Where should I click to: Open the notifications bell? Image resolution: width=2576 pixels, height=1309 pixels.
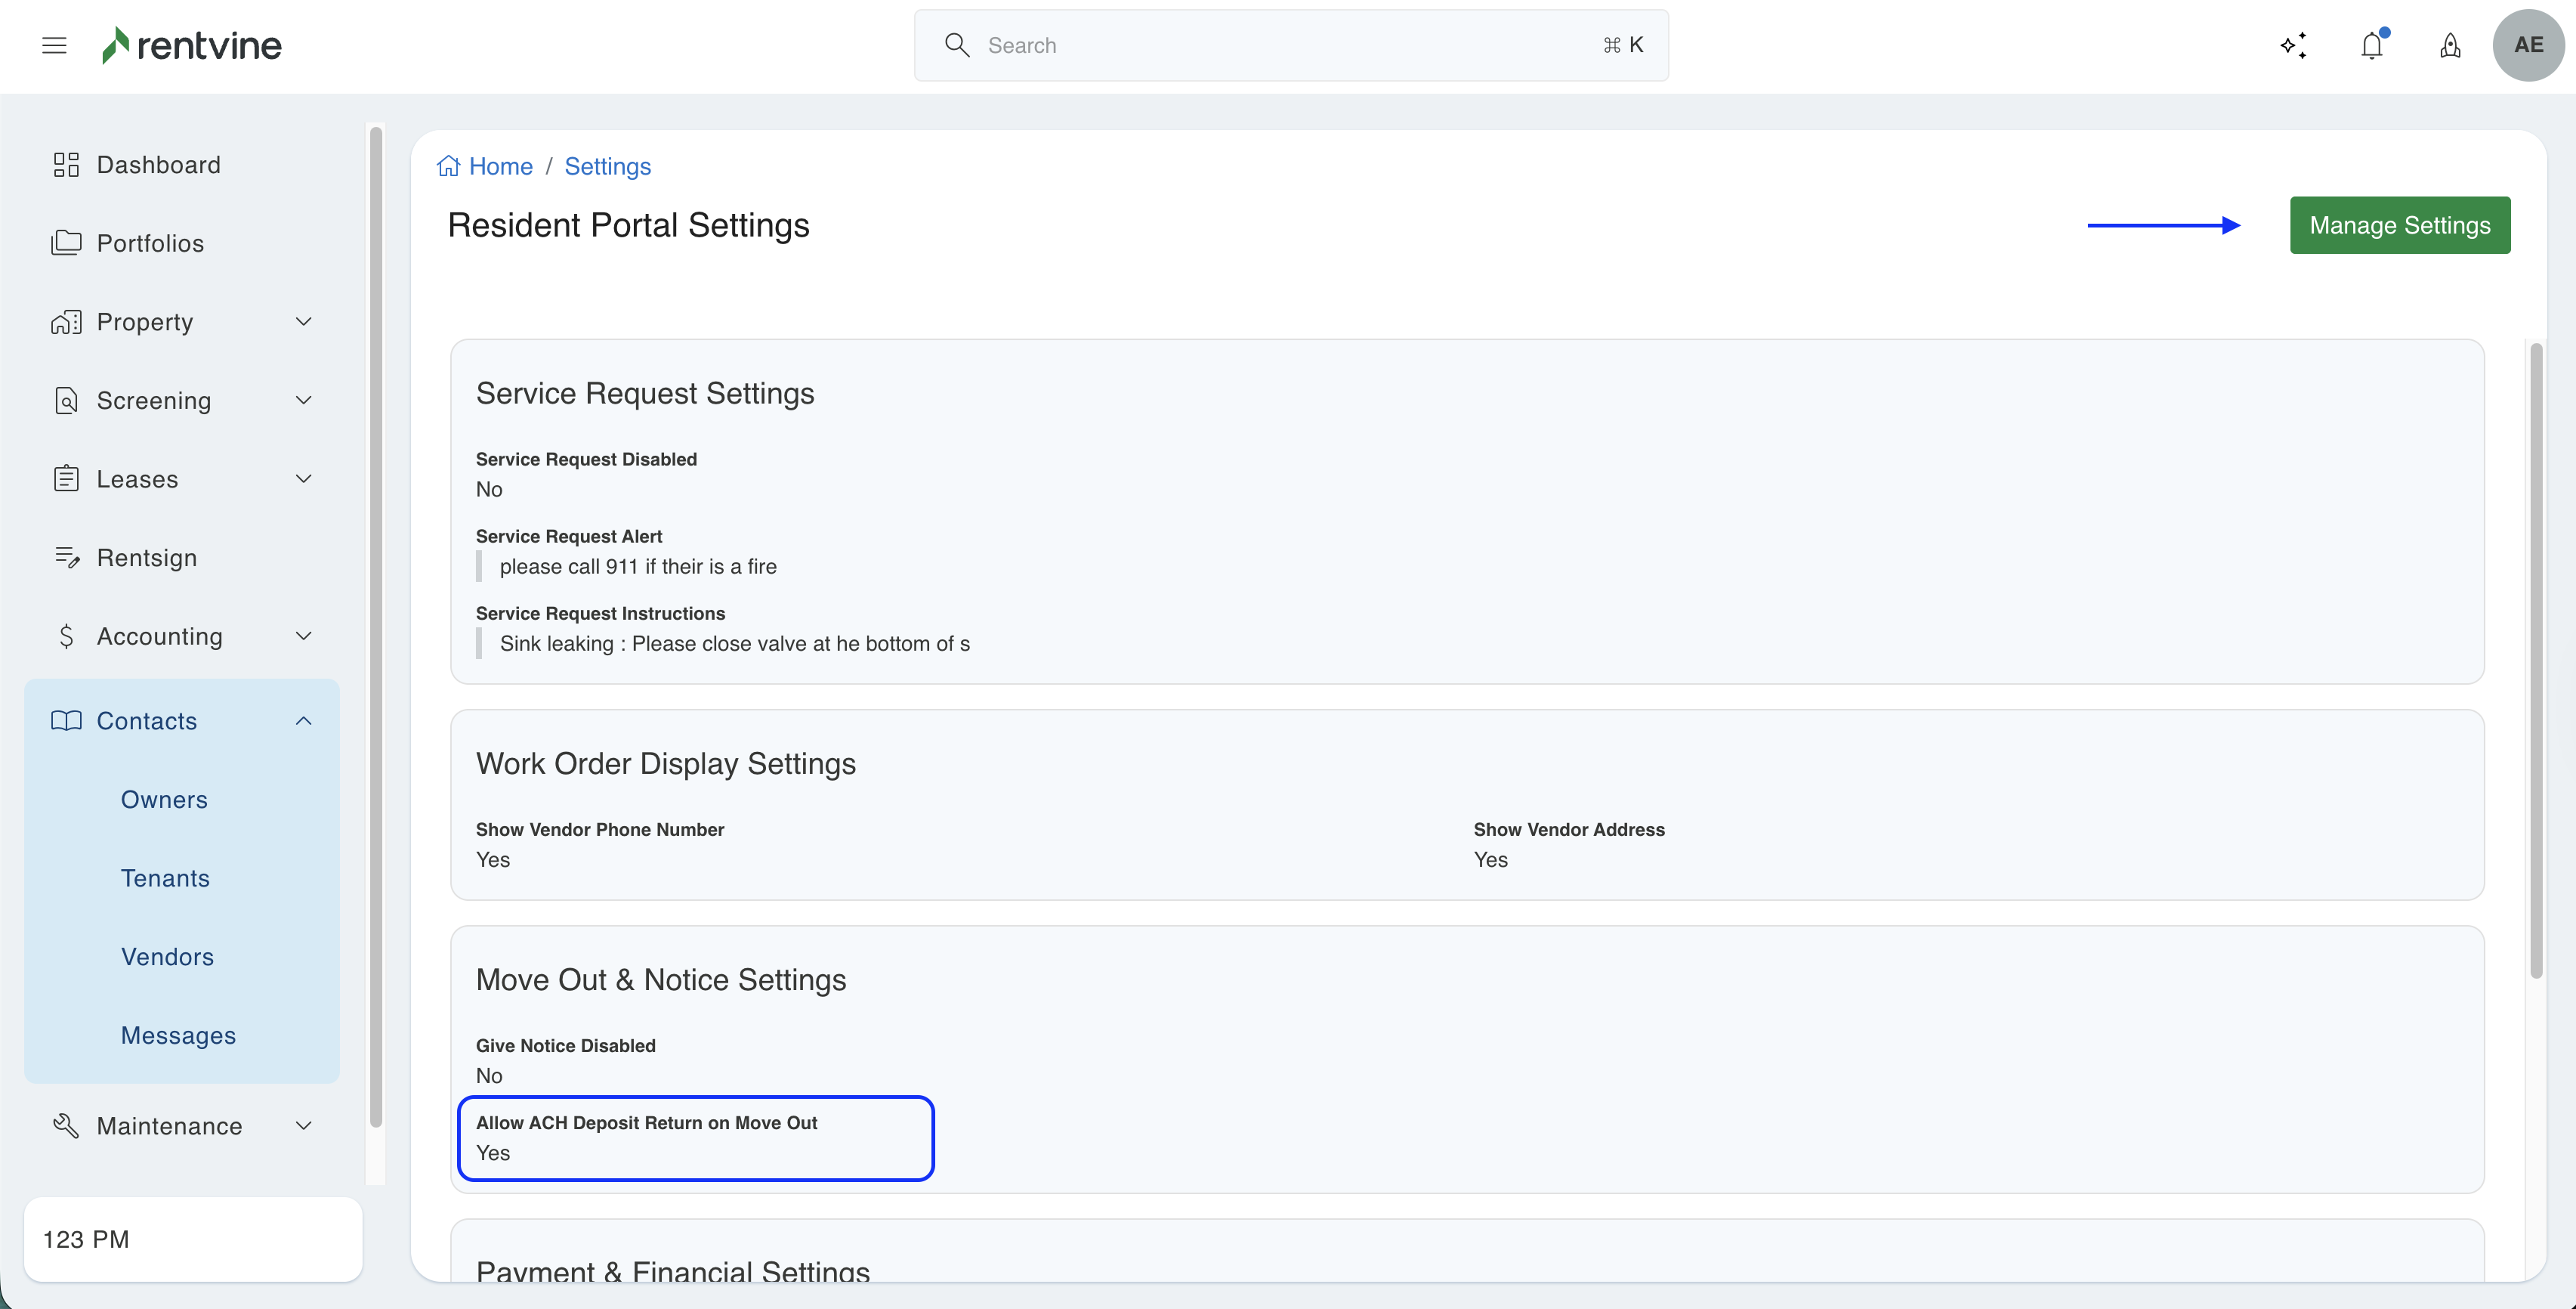tap(2371, 45)
